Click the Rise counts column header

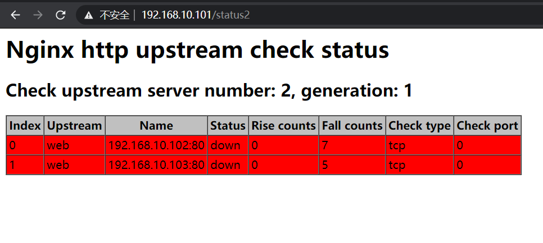(x=284, y=126)
